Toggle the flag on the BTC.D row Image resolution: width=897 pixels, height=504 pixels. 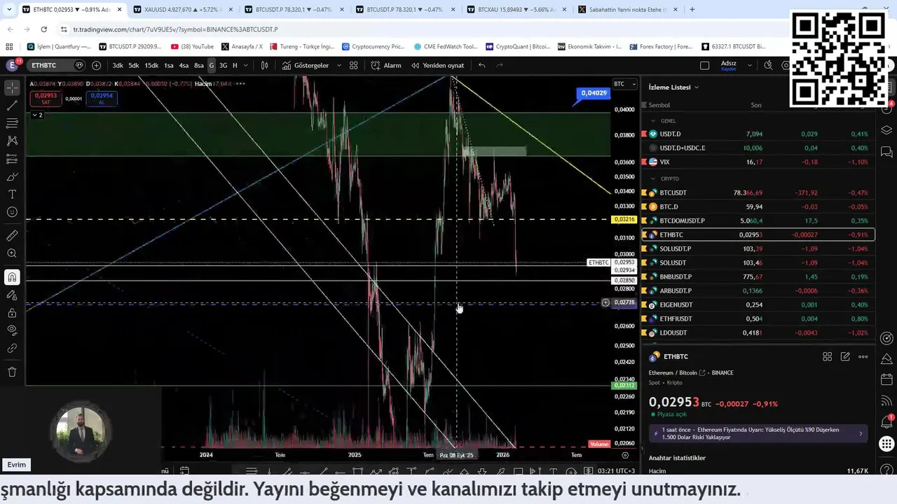coord(645,206)
